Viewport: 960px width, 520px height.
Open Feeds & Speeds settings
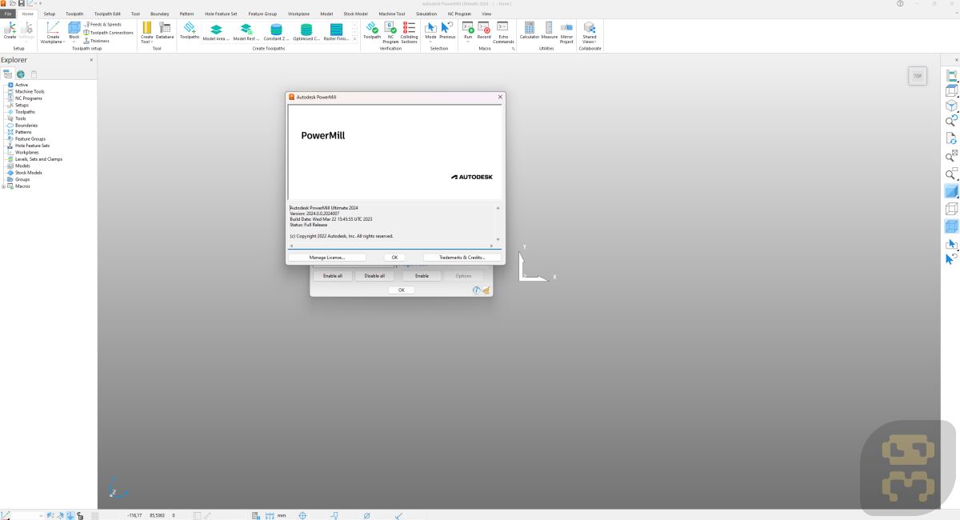[102, 25]
